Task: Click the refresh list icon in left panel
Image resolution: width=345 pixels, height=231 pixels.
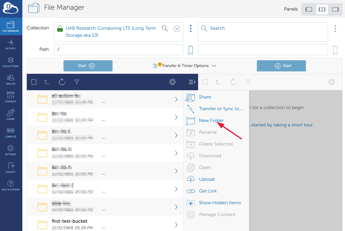Action: (62, 82)
